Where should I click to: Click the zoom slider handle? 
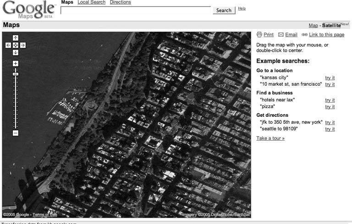15,74
